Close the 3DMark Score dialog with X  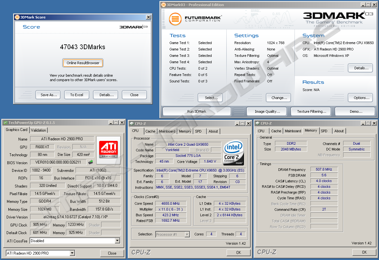149,17
